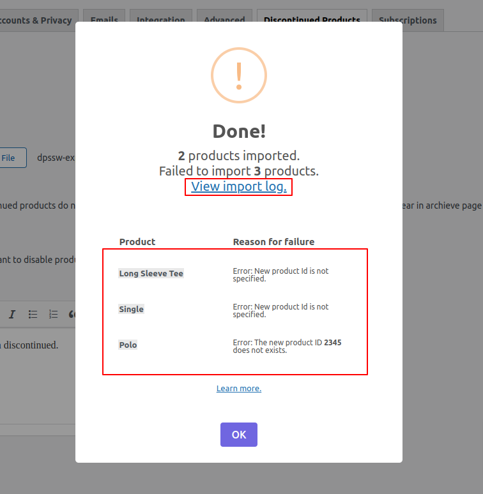The height and width of the screenshot is (494, 483).
Task: Select the Long Sleeve Tee product name
Action: click(x=151, y=273)
